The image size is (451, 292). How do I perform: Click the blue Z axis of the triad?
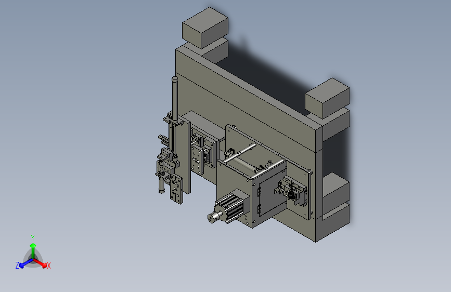(x=26, y=263)
